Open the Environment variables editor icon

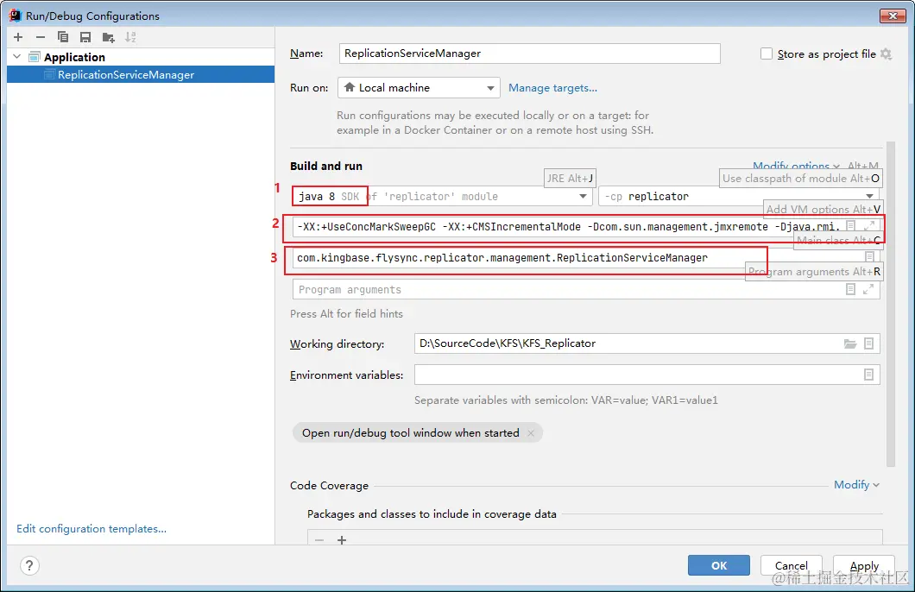(x=869, y=375)
